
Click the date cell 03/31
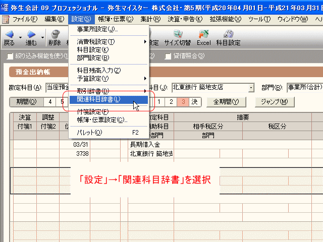[75, 145]
